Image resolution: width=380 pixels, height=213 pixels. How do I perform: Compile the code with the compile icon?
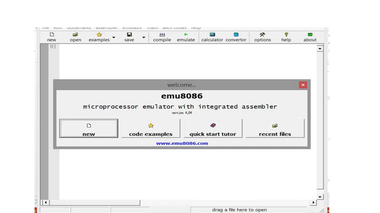(162, 37)
